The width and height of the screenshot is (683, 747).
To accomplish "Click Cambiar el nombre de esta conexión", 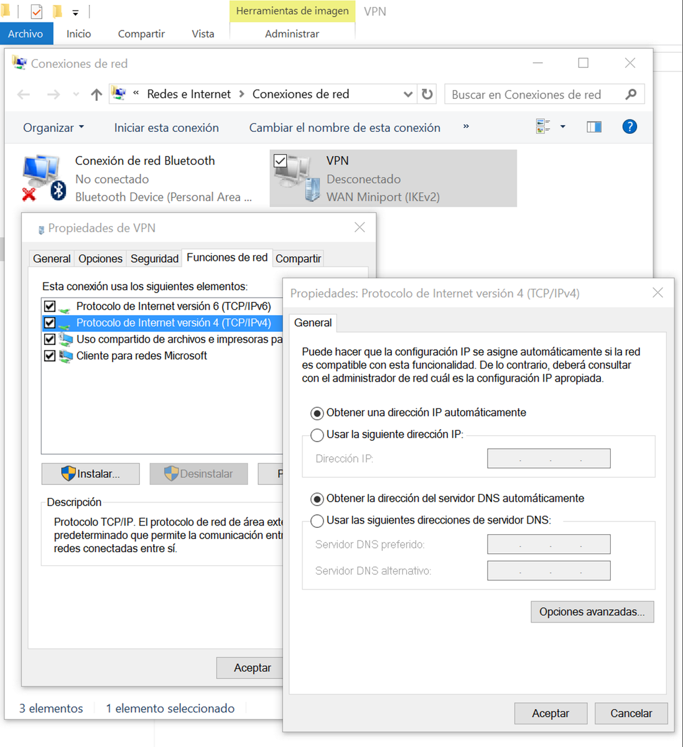I will point(345,127).
